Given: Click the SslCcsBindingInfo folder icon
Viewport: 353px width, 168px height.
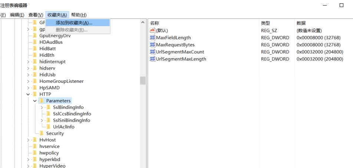Looking at the screenshot, I should [48, 114].
